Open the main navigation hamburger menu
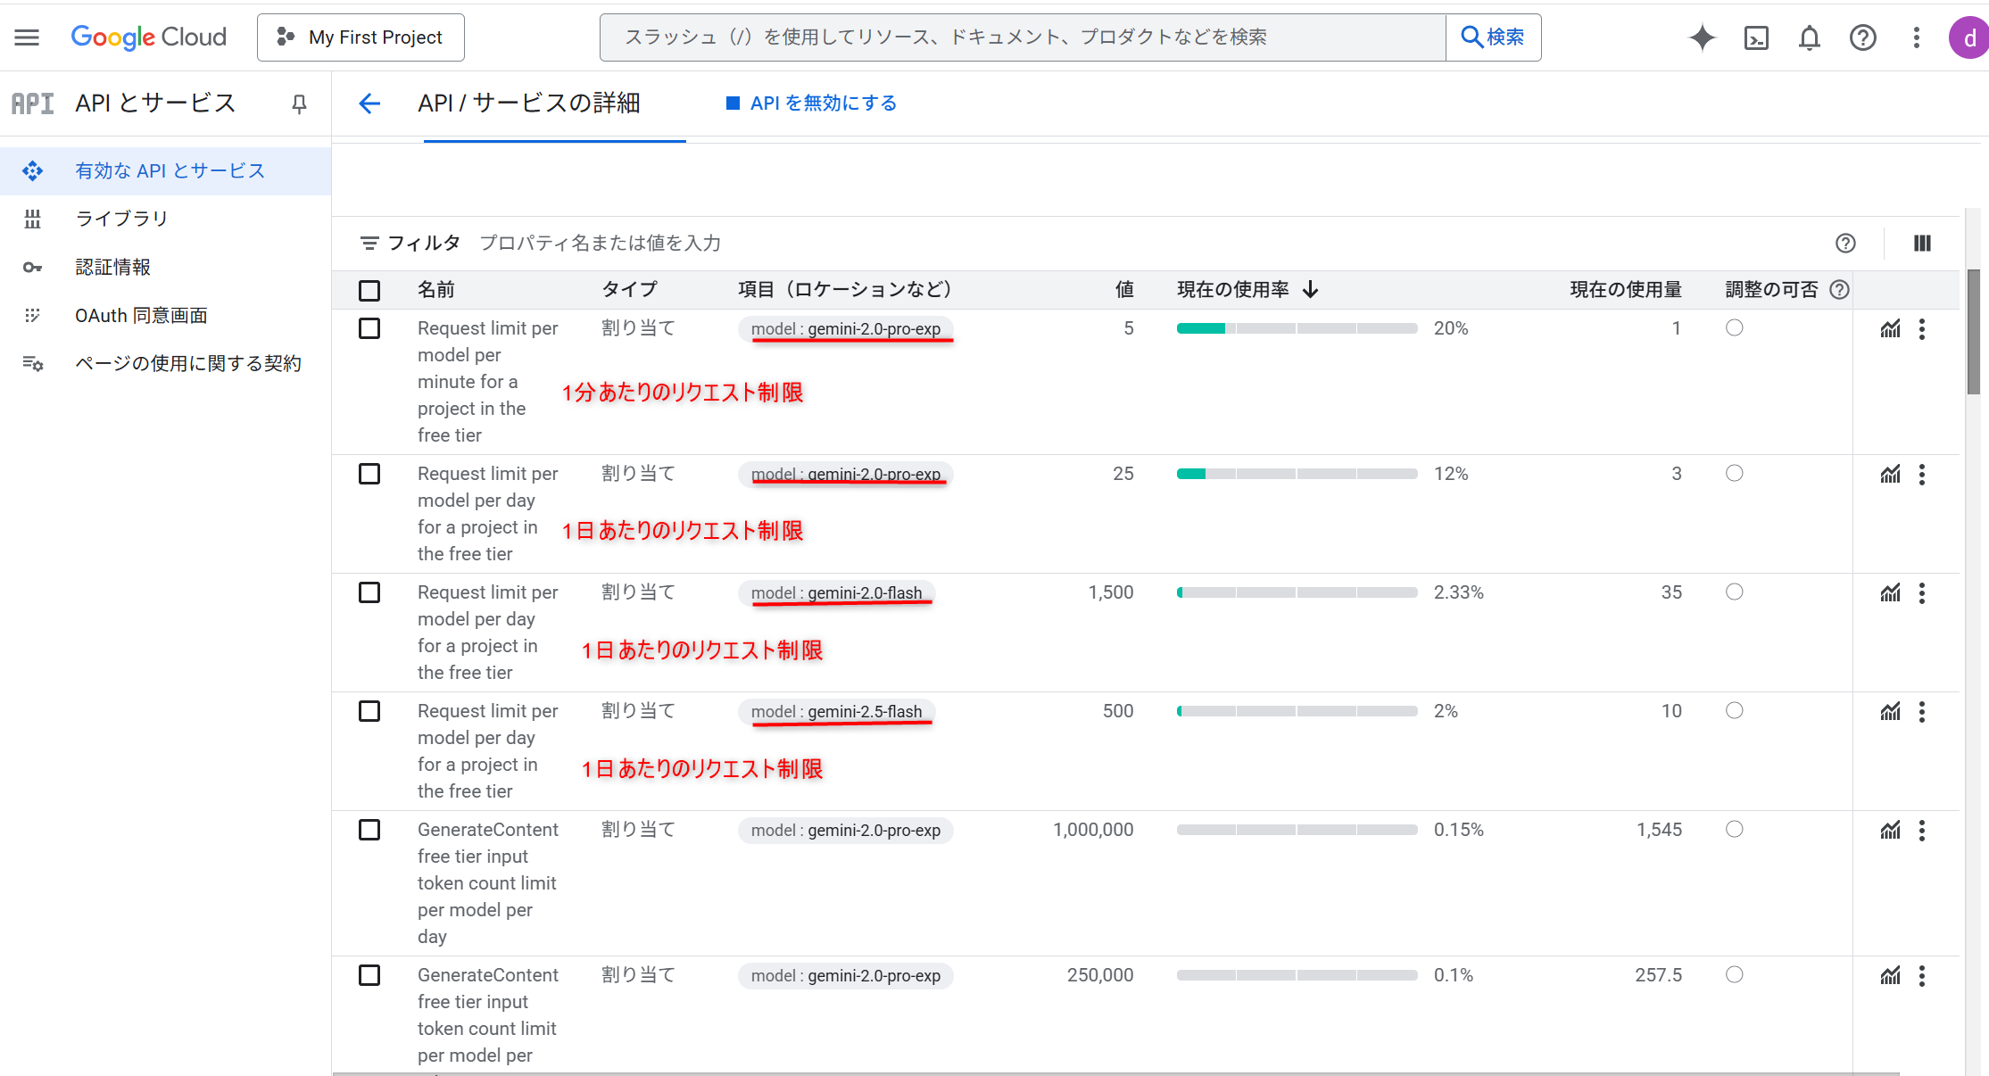The width and height of the screenshot is (1989, 1076). coord(27,37)
